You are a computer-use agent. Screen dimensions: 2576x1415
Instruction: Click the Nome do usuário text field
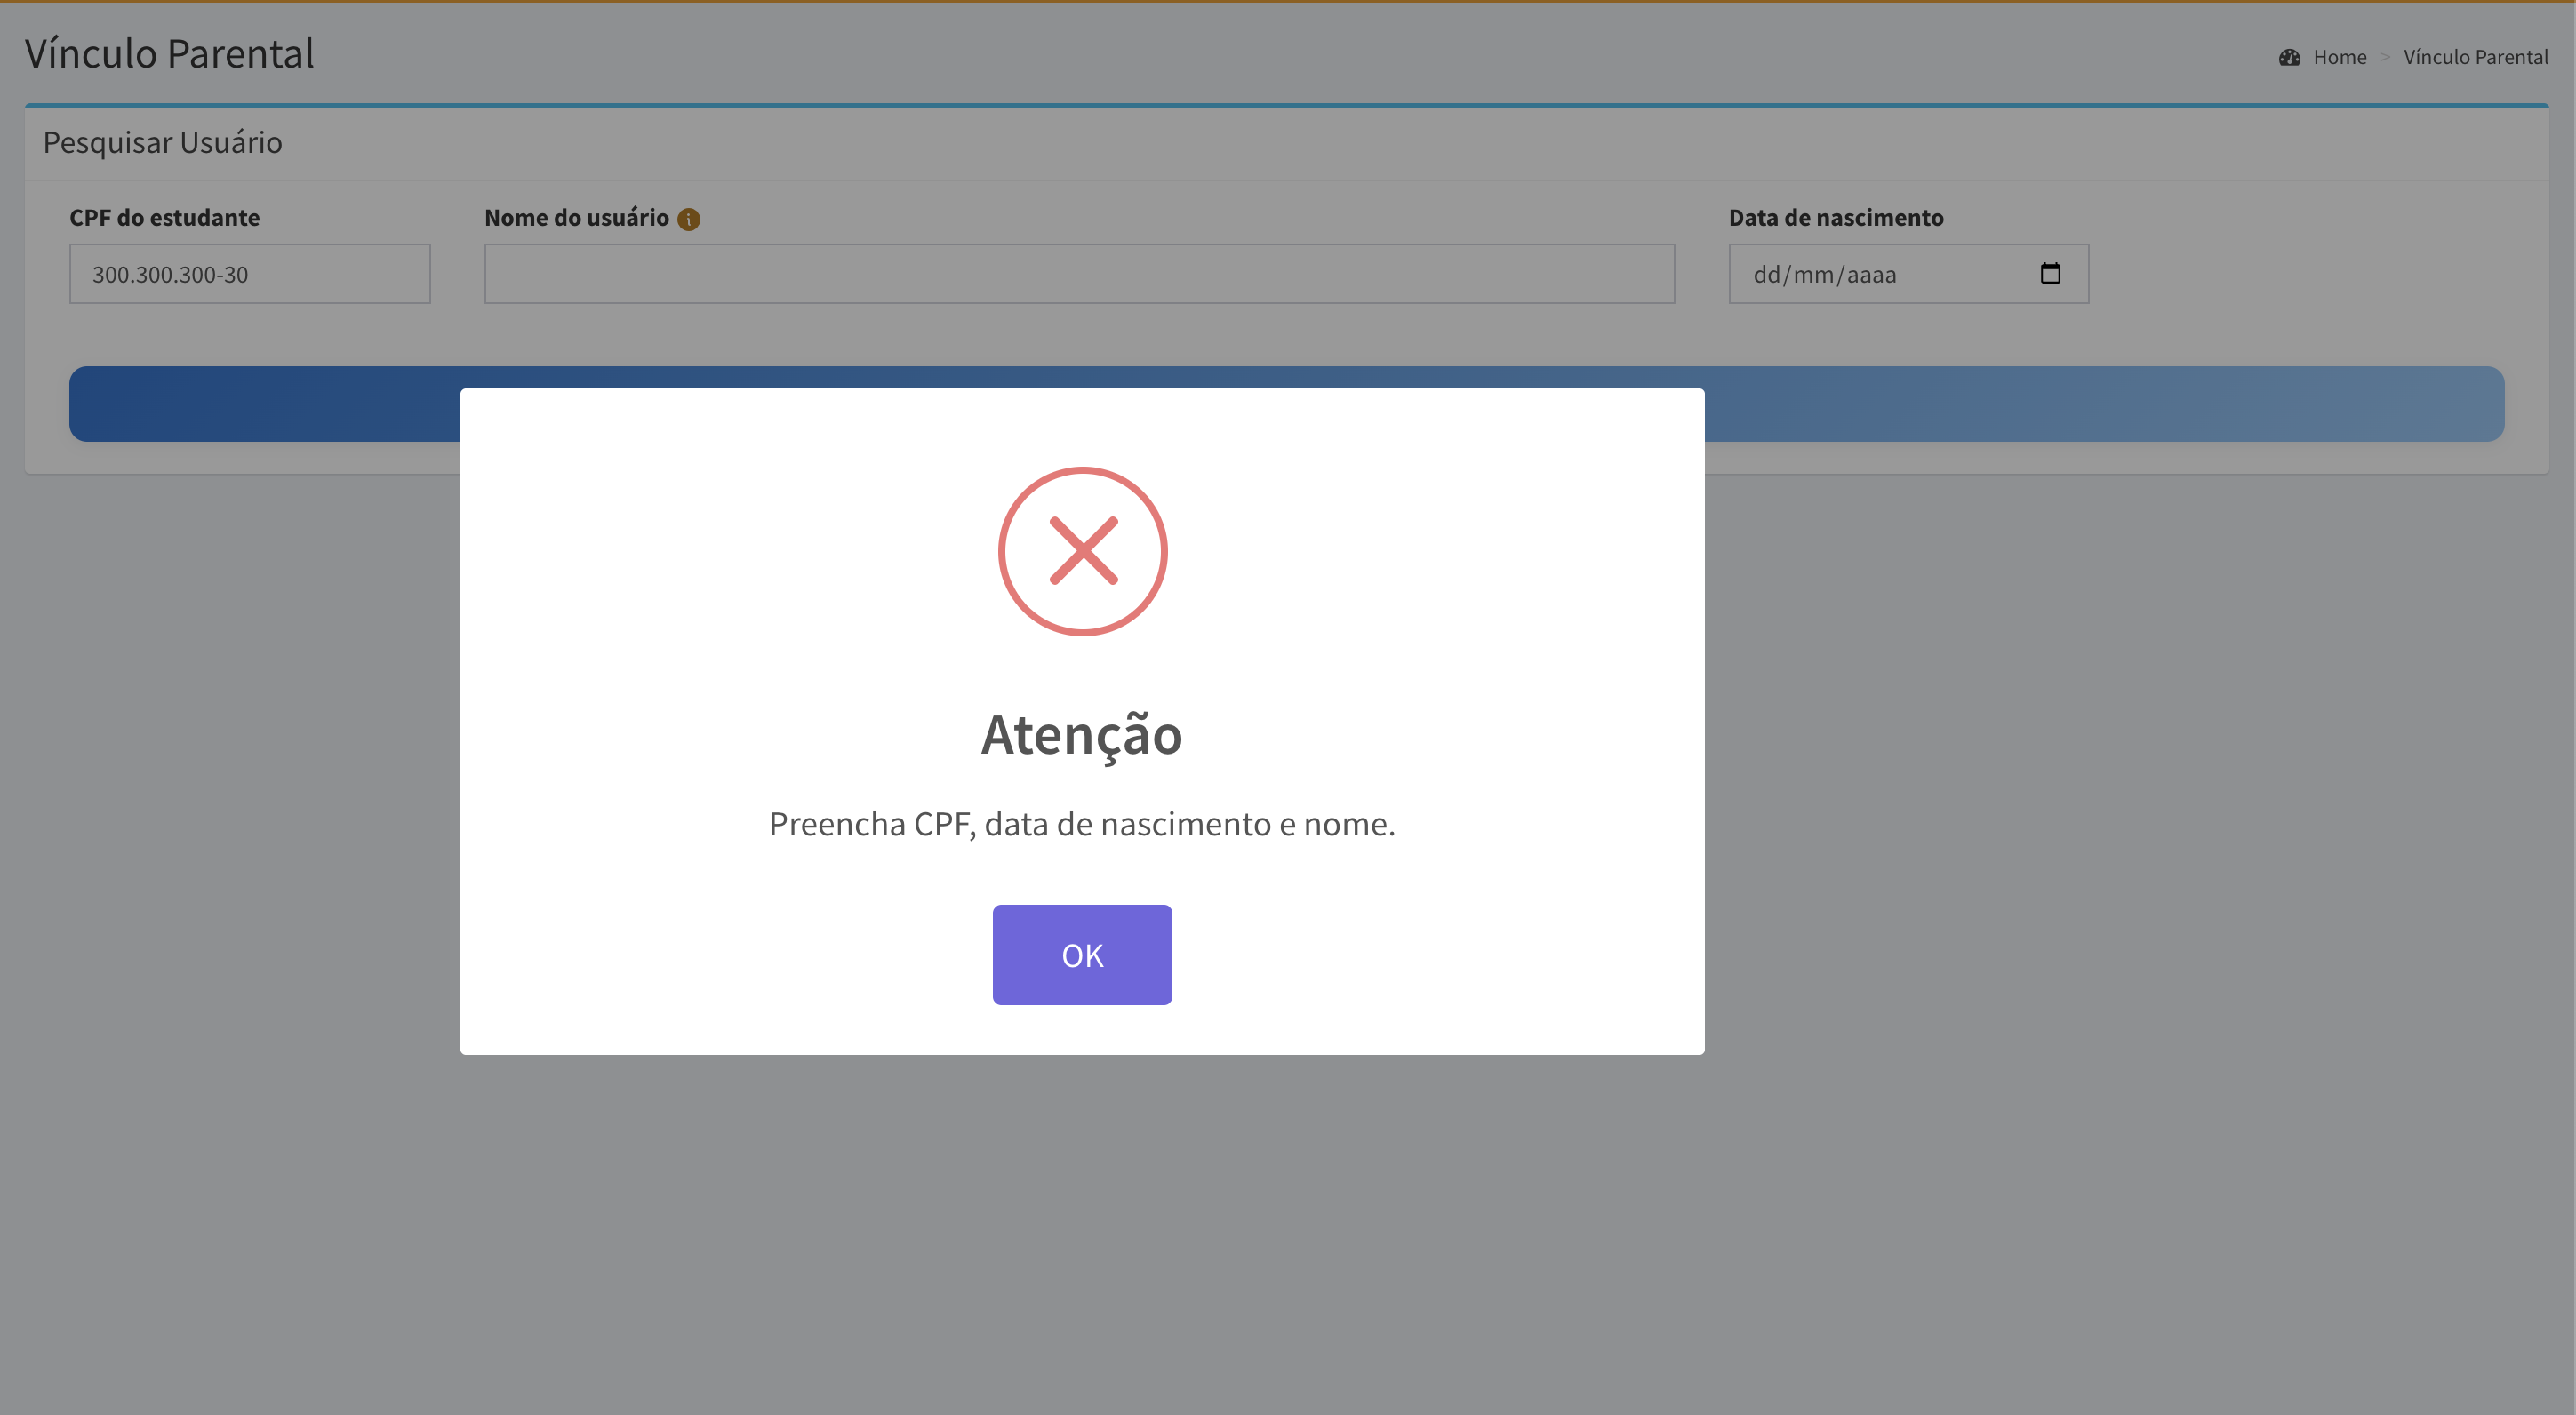click(1080, 274)
